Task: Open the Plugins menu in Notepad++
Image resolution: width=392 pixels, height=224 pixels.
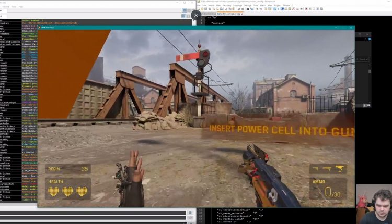Action: pyautogui.click(x=277, y=6)
